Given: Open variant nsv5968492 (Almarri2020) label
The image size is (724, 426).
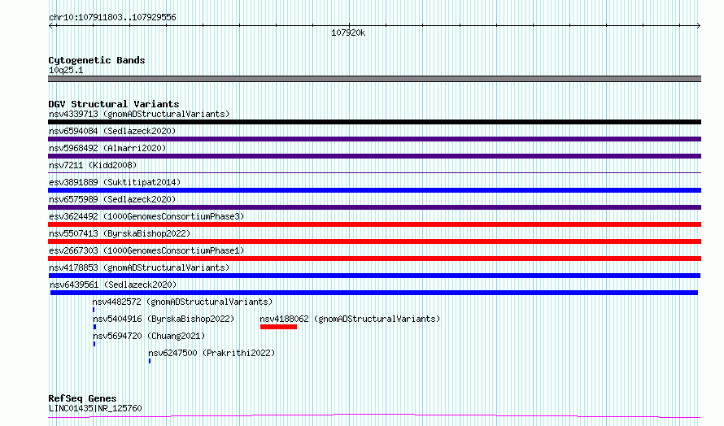Looking at the screenshot, I should tap(107, 148).
